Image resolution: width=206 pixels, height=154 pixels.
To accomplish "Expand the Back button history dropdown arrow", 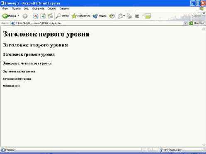I will [19, 16].
